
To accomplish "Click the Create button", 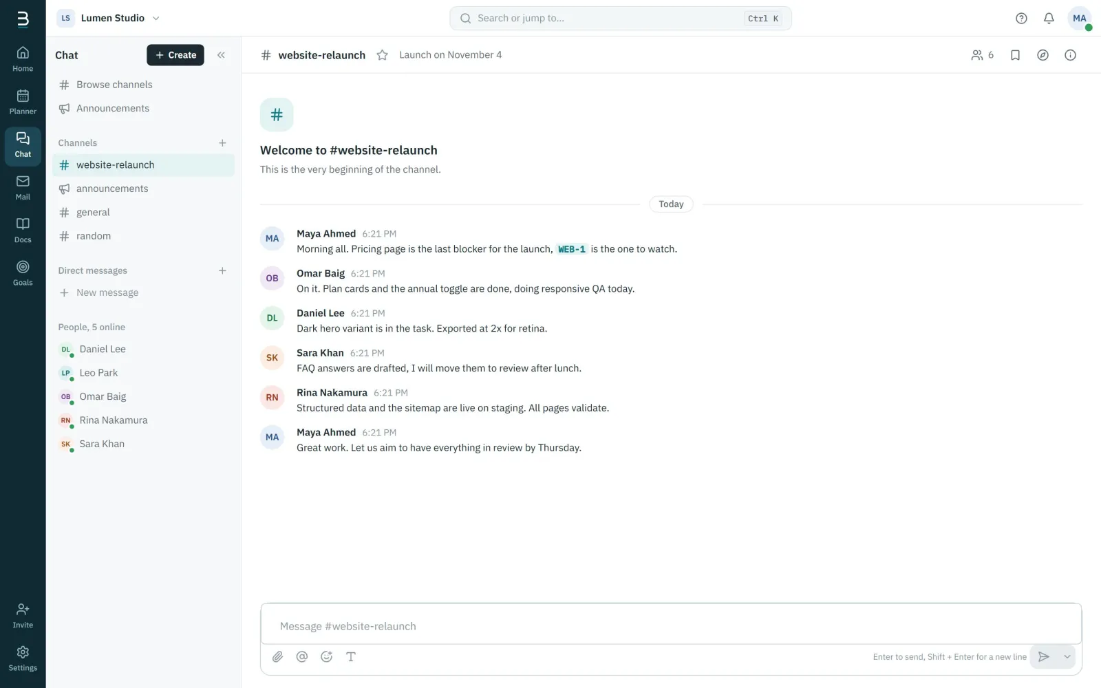I will coord(175,55).
